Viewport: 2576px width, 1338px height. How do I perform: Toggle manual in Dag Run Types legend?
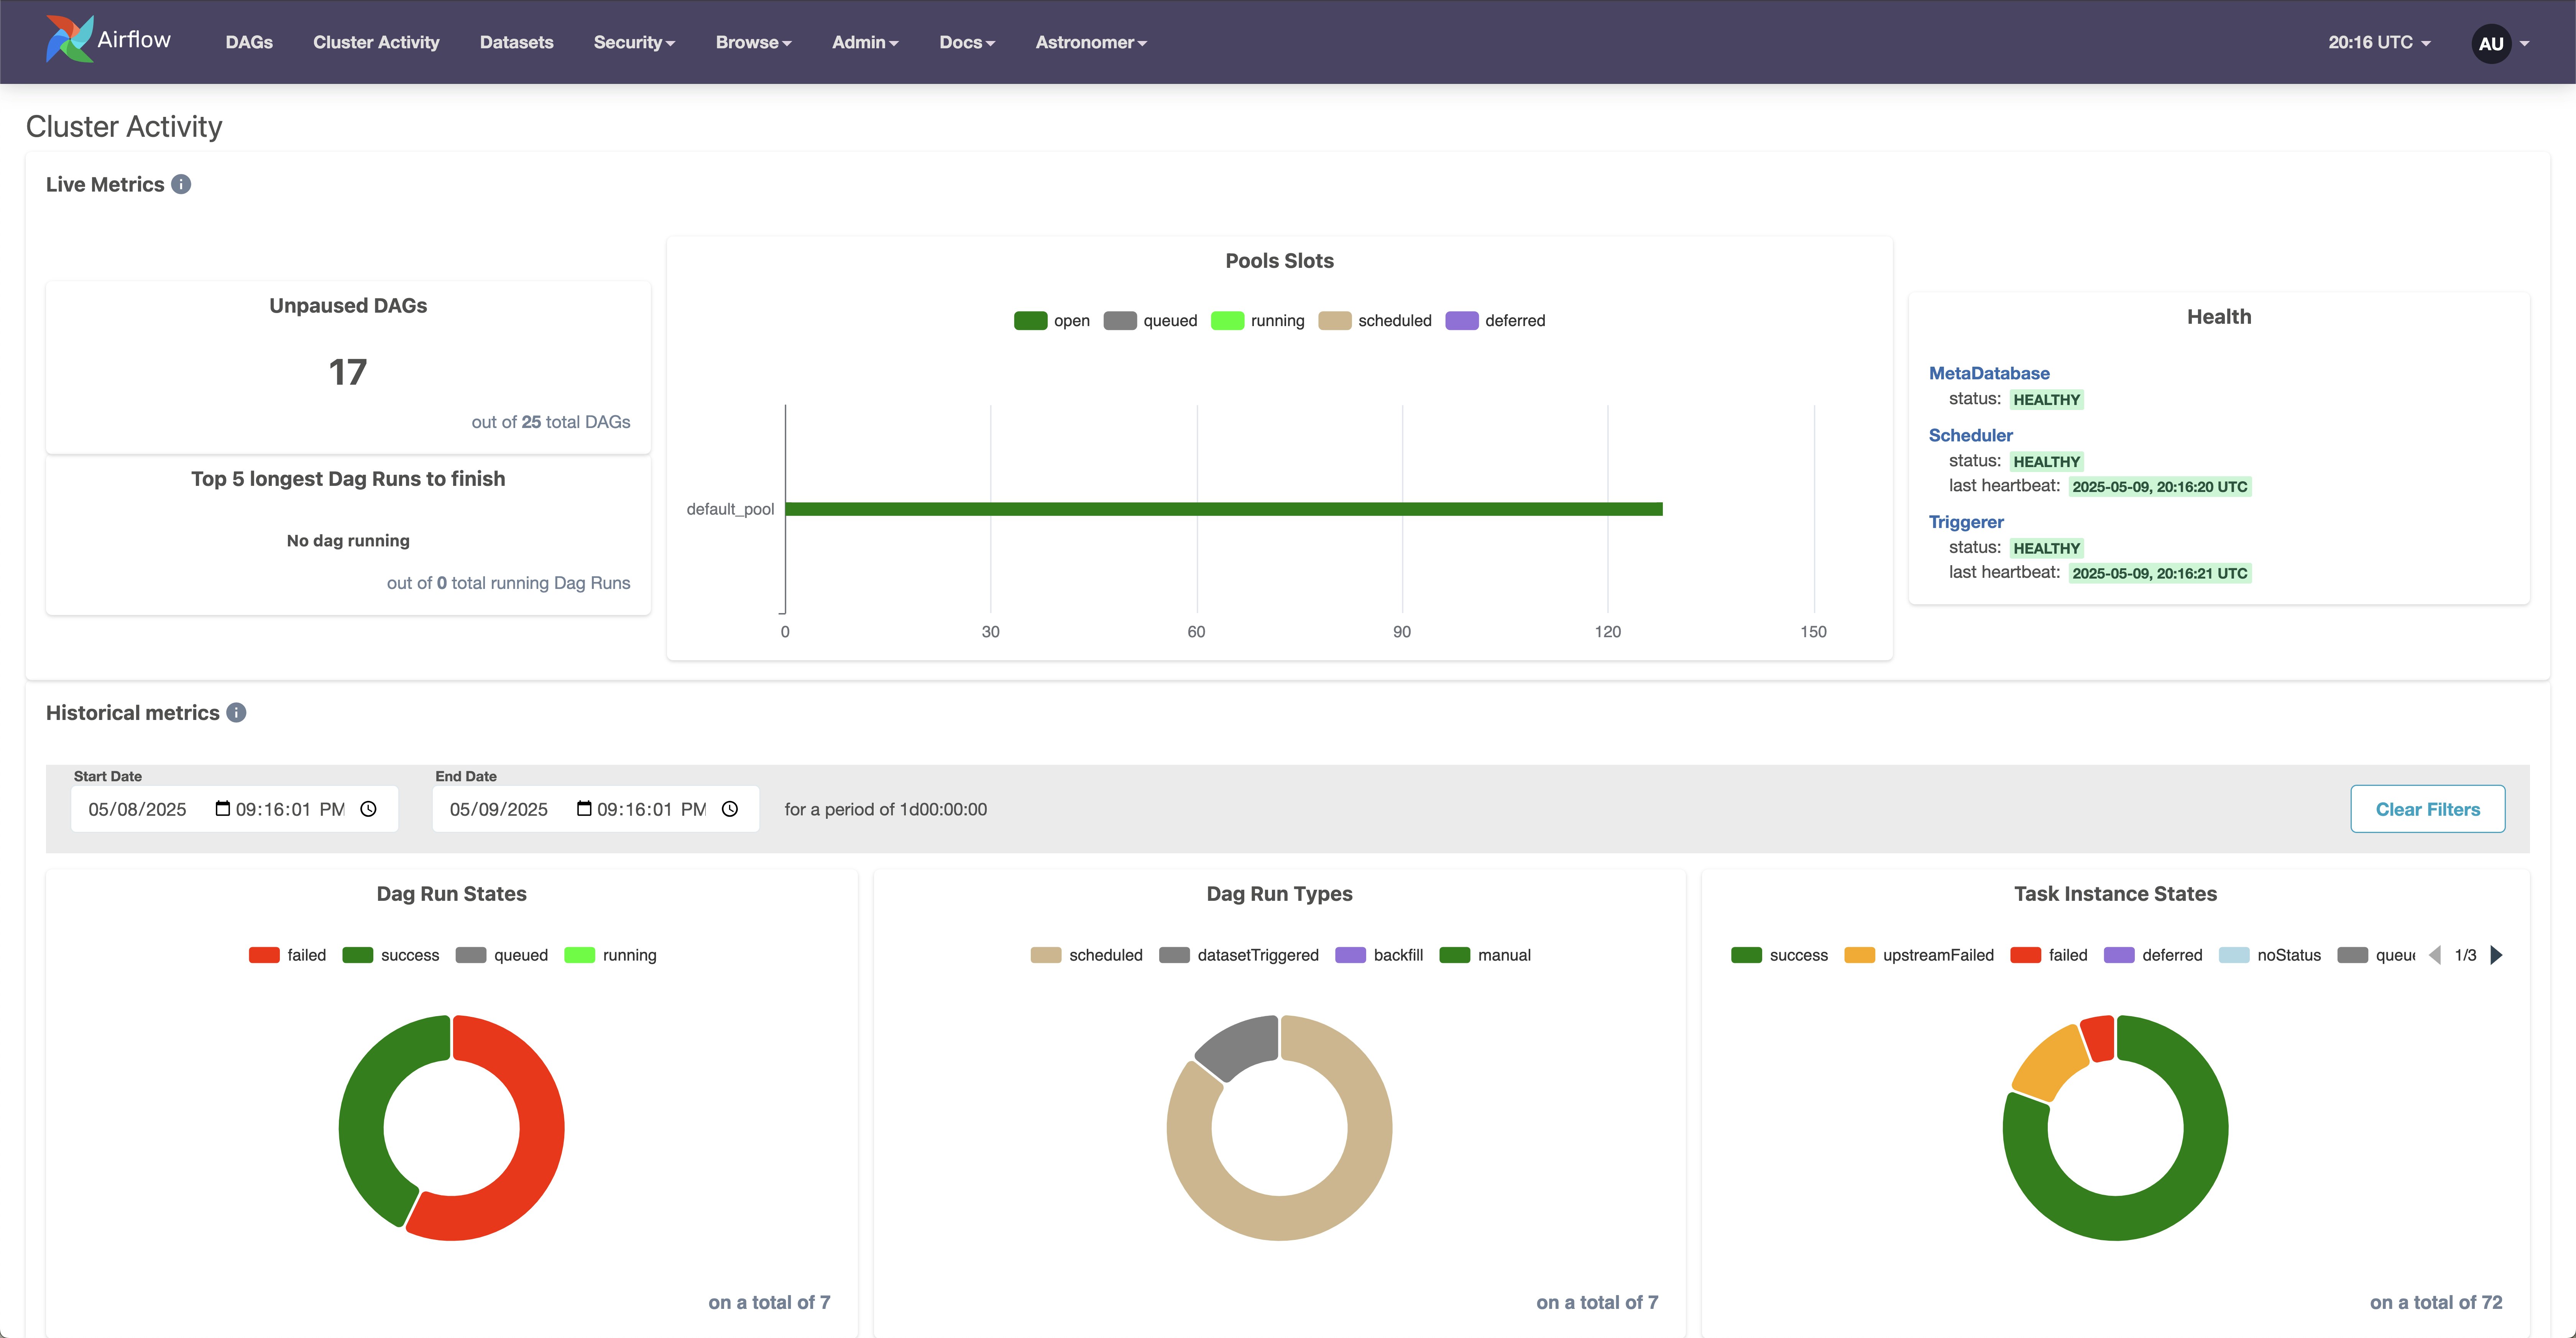(x=1485, y=955)
